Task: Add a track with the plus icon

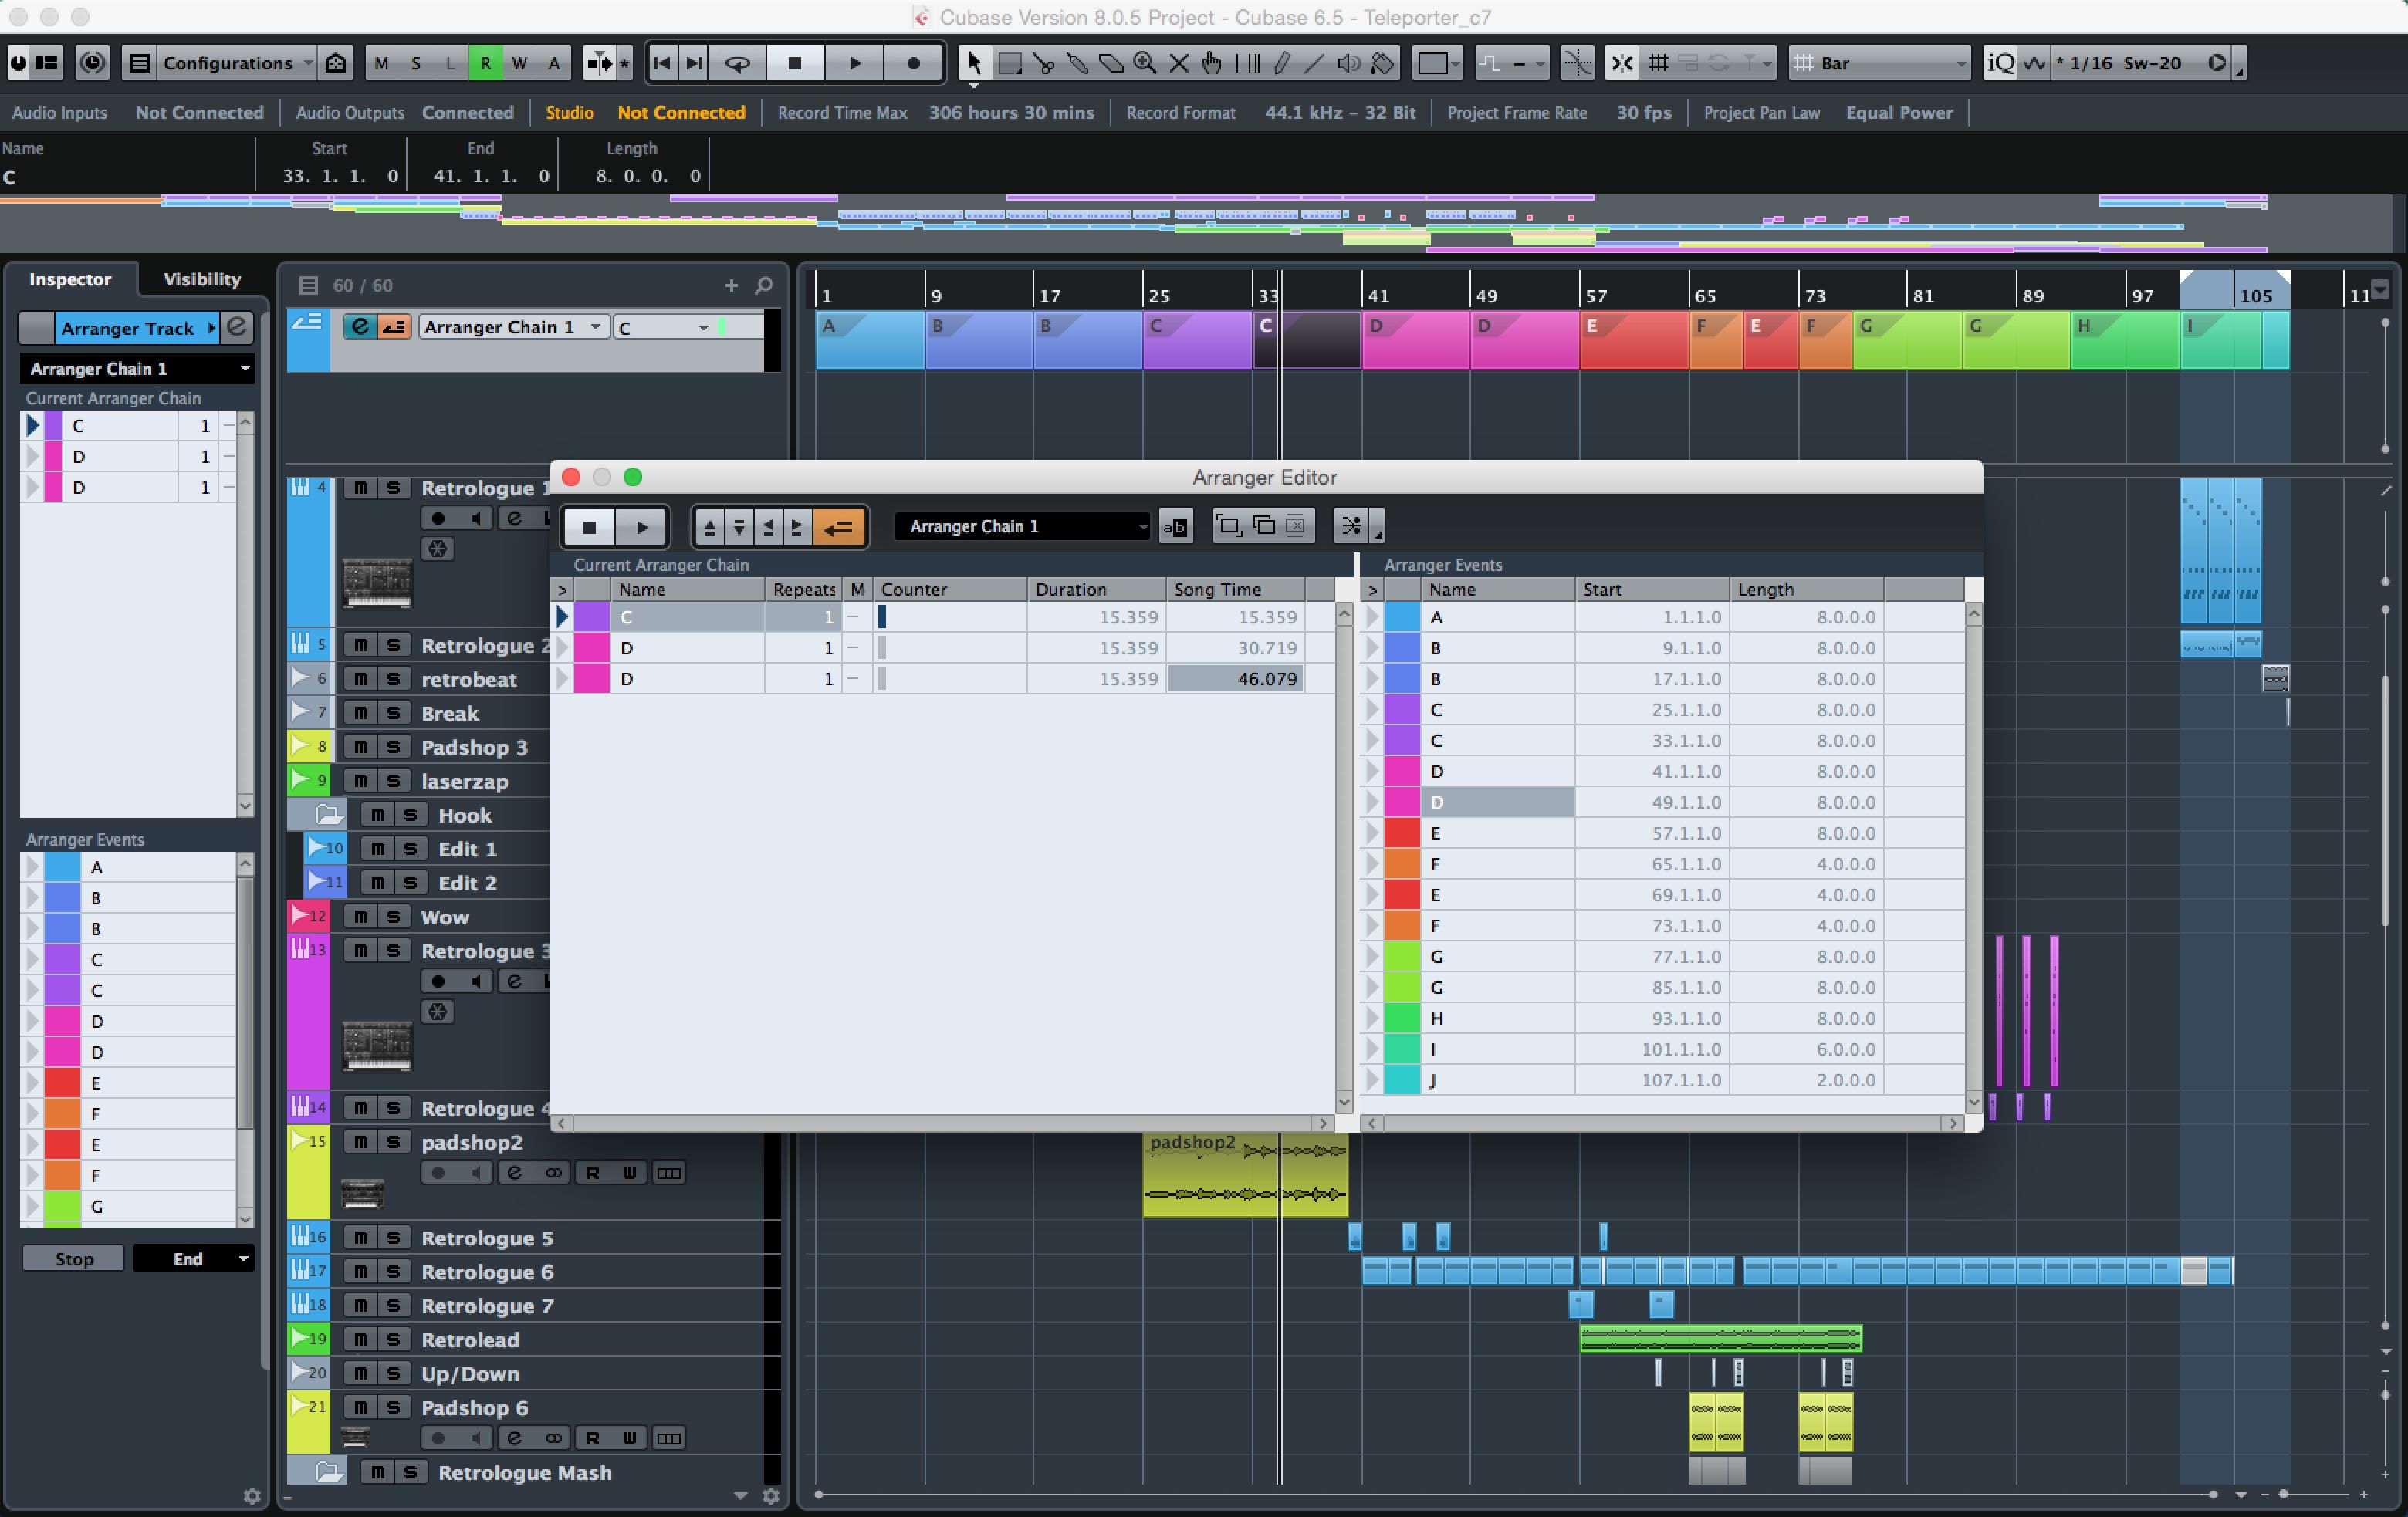Action: click(731, 286)
